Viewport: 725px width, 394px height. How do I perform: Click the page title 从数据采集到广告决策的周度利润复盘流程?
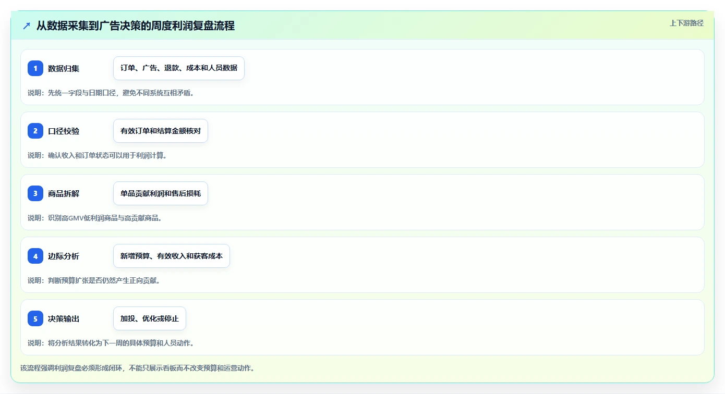[136, 26]
